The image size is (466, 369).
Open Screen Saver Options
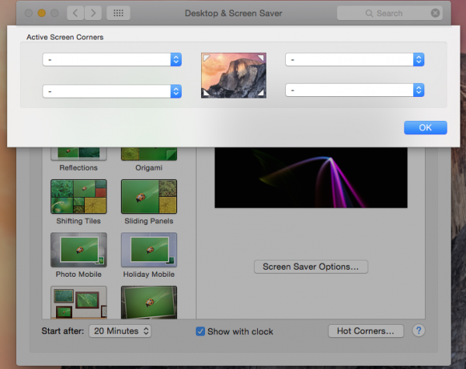coord(311,267)
